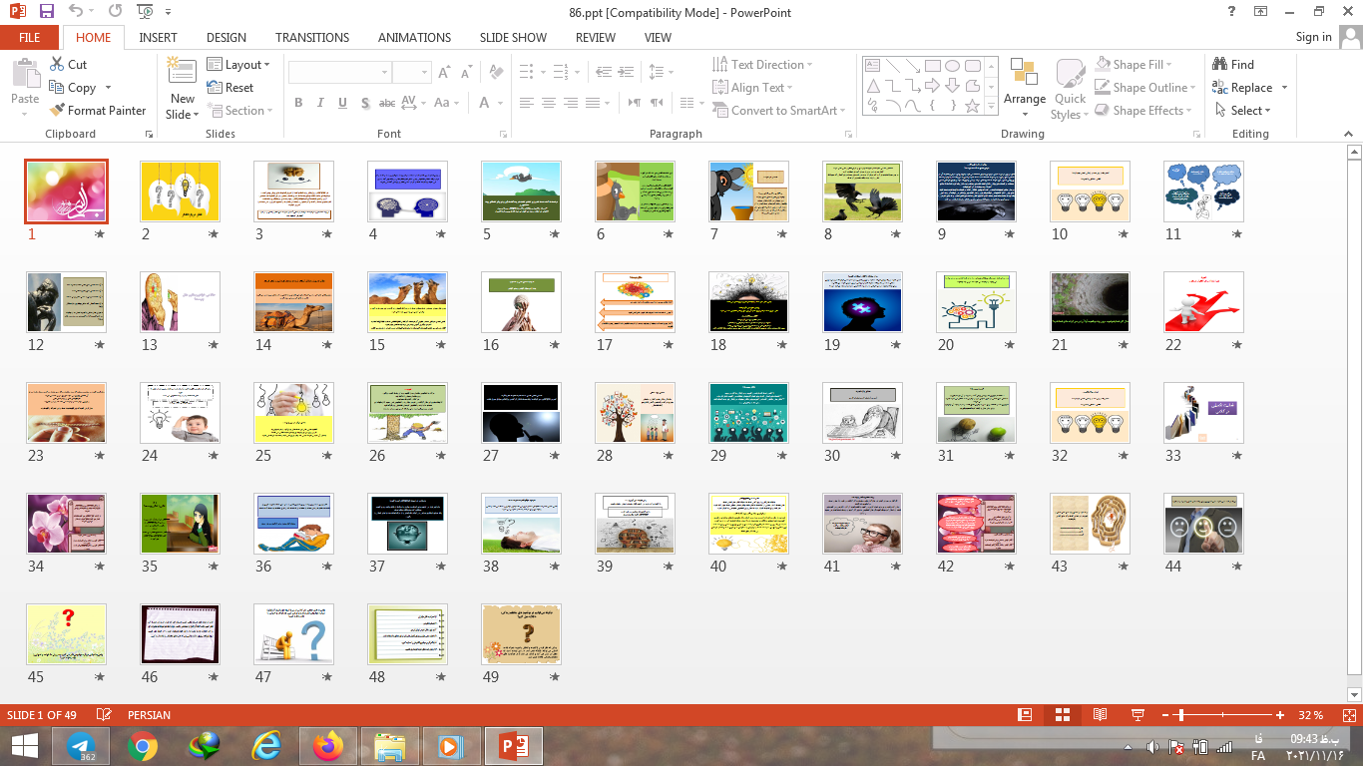
Task: Click the Sign in link
Action: click(x=1313, y=37)
